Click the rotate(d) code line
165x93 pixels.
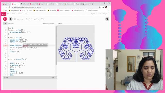[x=14, y=71]
